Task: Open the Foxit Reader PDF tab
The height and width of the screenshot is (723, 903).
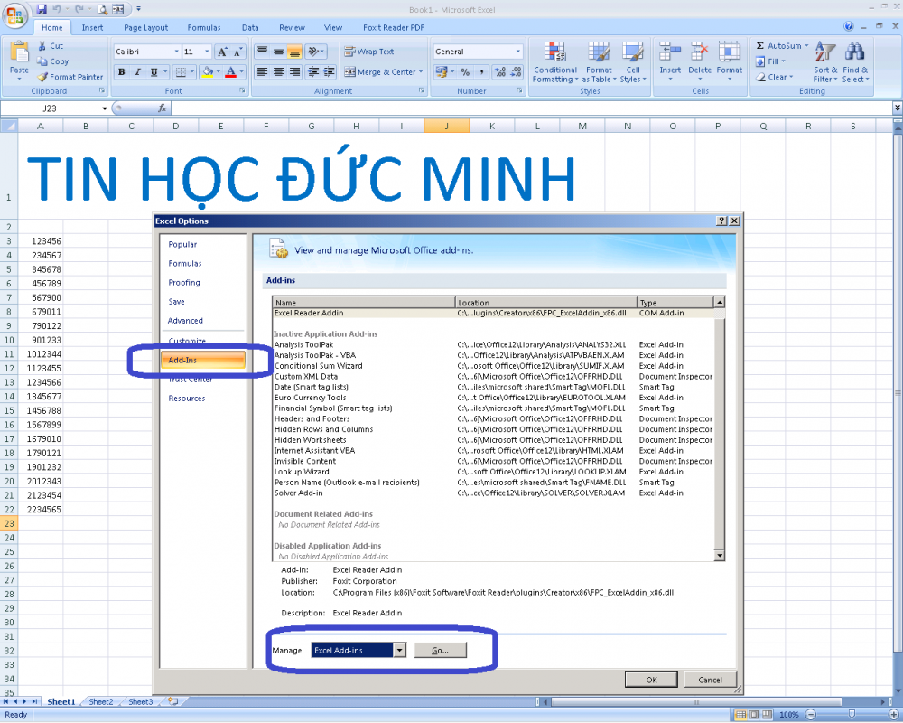Action: (x=394, y=27)
